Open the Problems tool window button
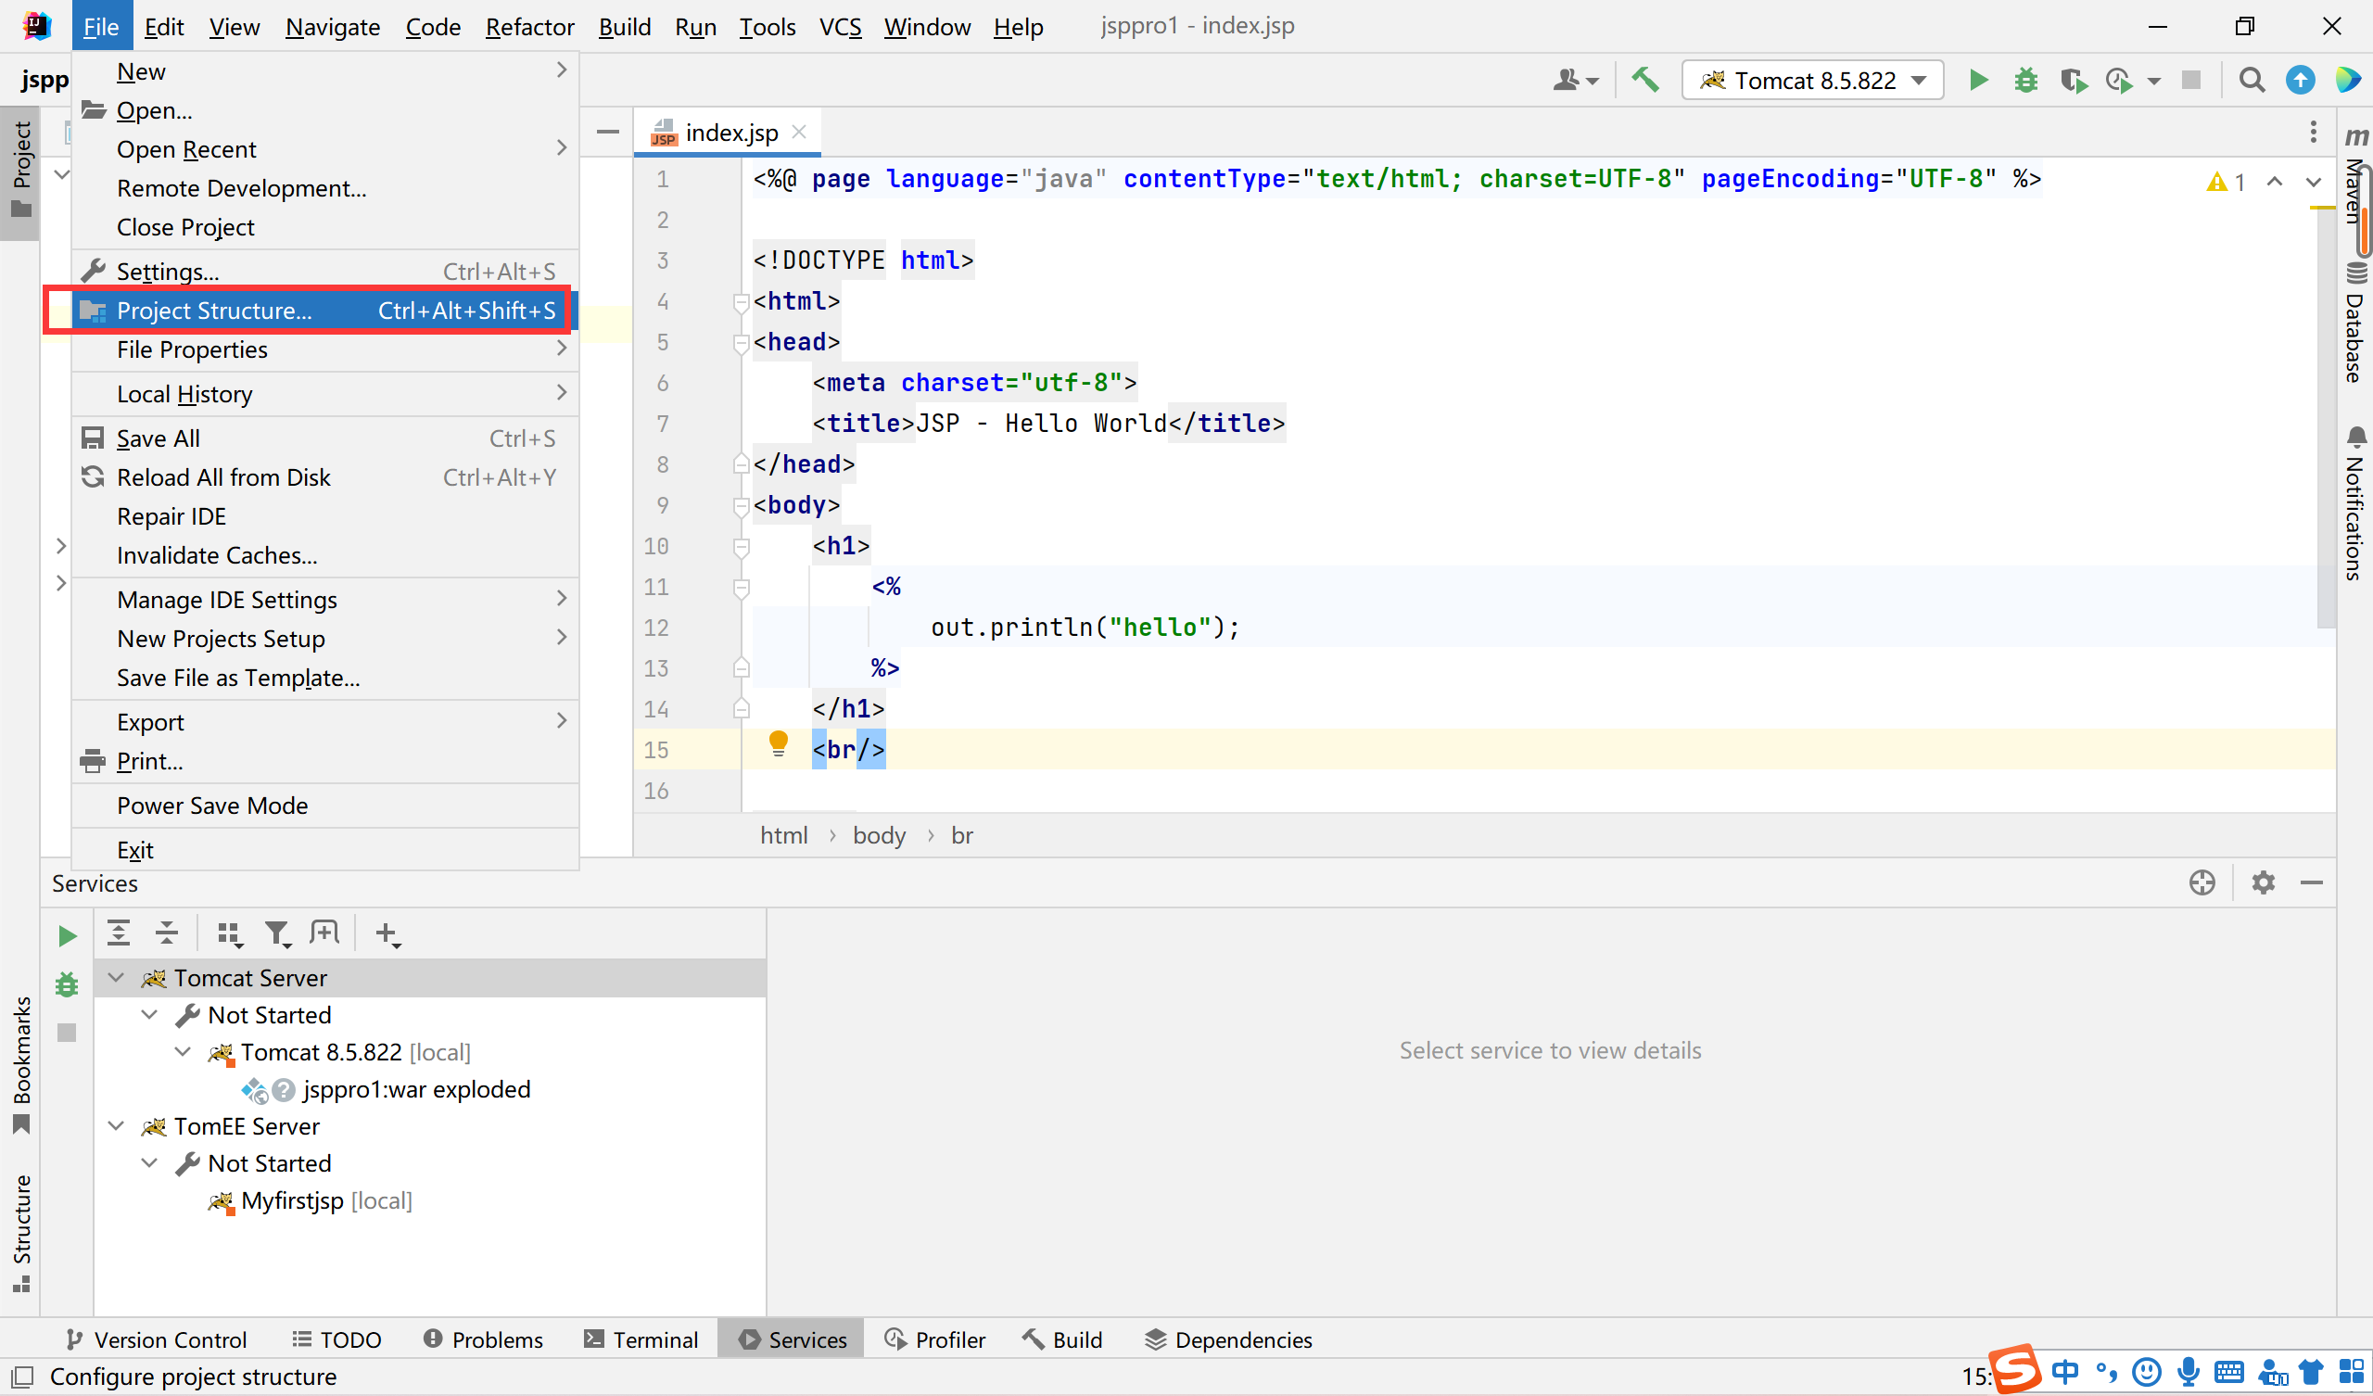 (x=484, y=1339)
